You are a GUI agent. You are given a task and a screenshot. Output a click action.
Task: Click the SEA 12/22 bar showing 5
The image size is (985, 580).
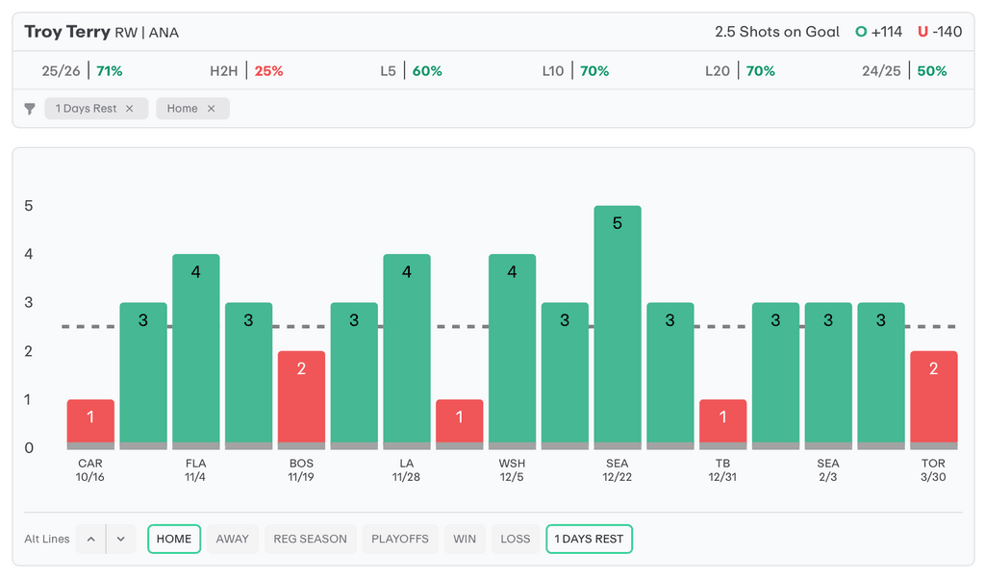click(618, 327)
